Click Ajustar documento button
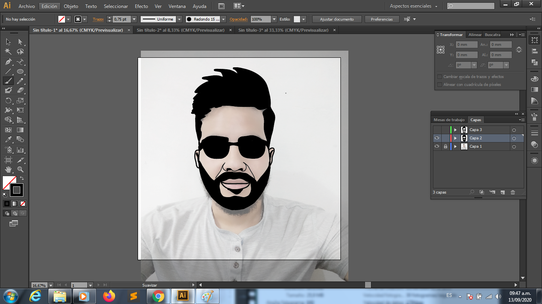This screenshot has width=542, height=304. click(336, 19)
